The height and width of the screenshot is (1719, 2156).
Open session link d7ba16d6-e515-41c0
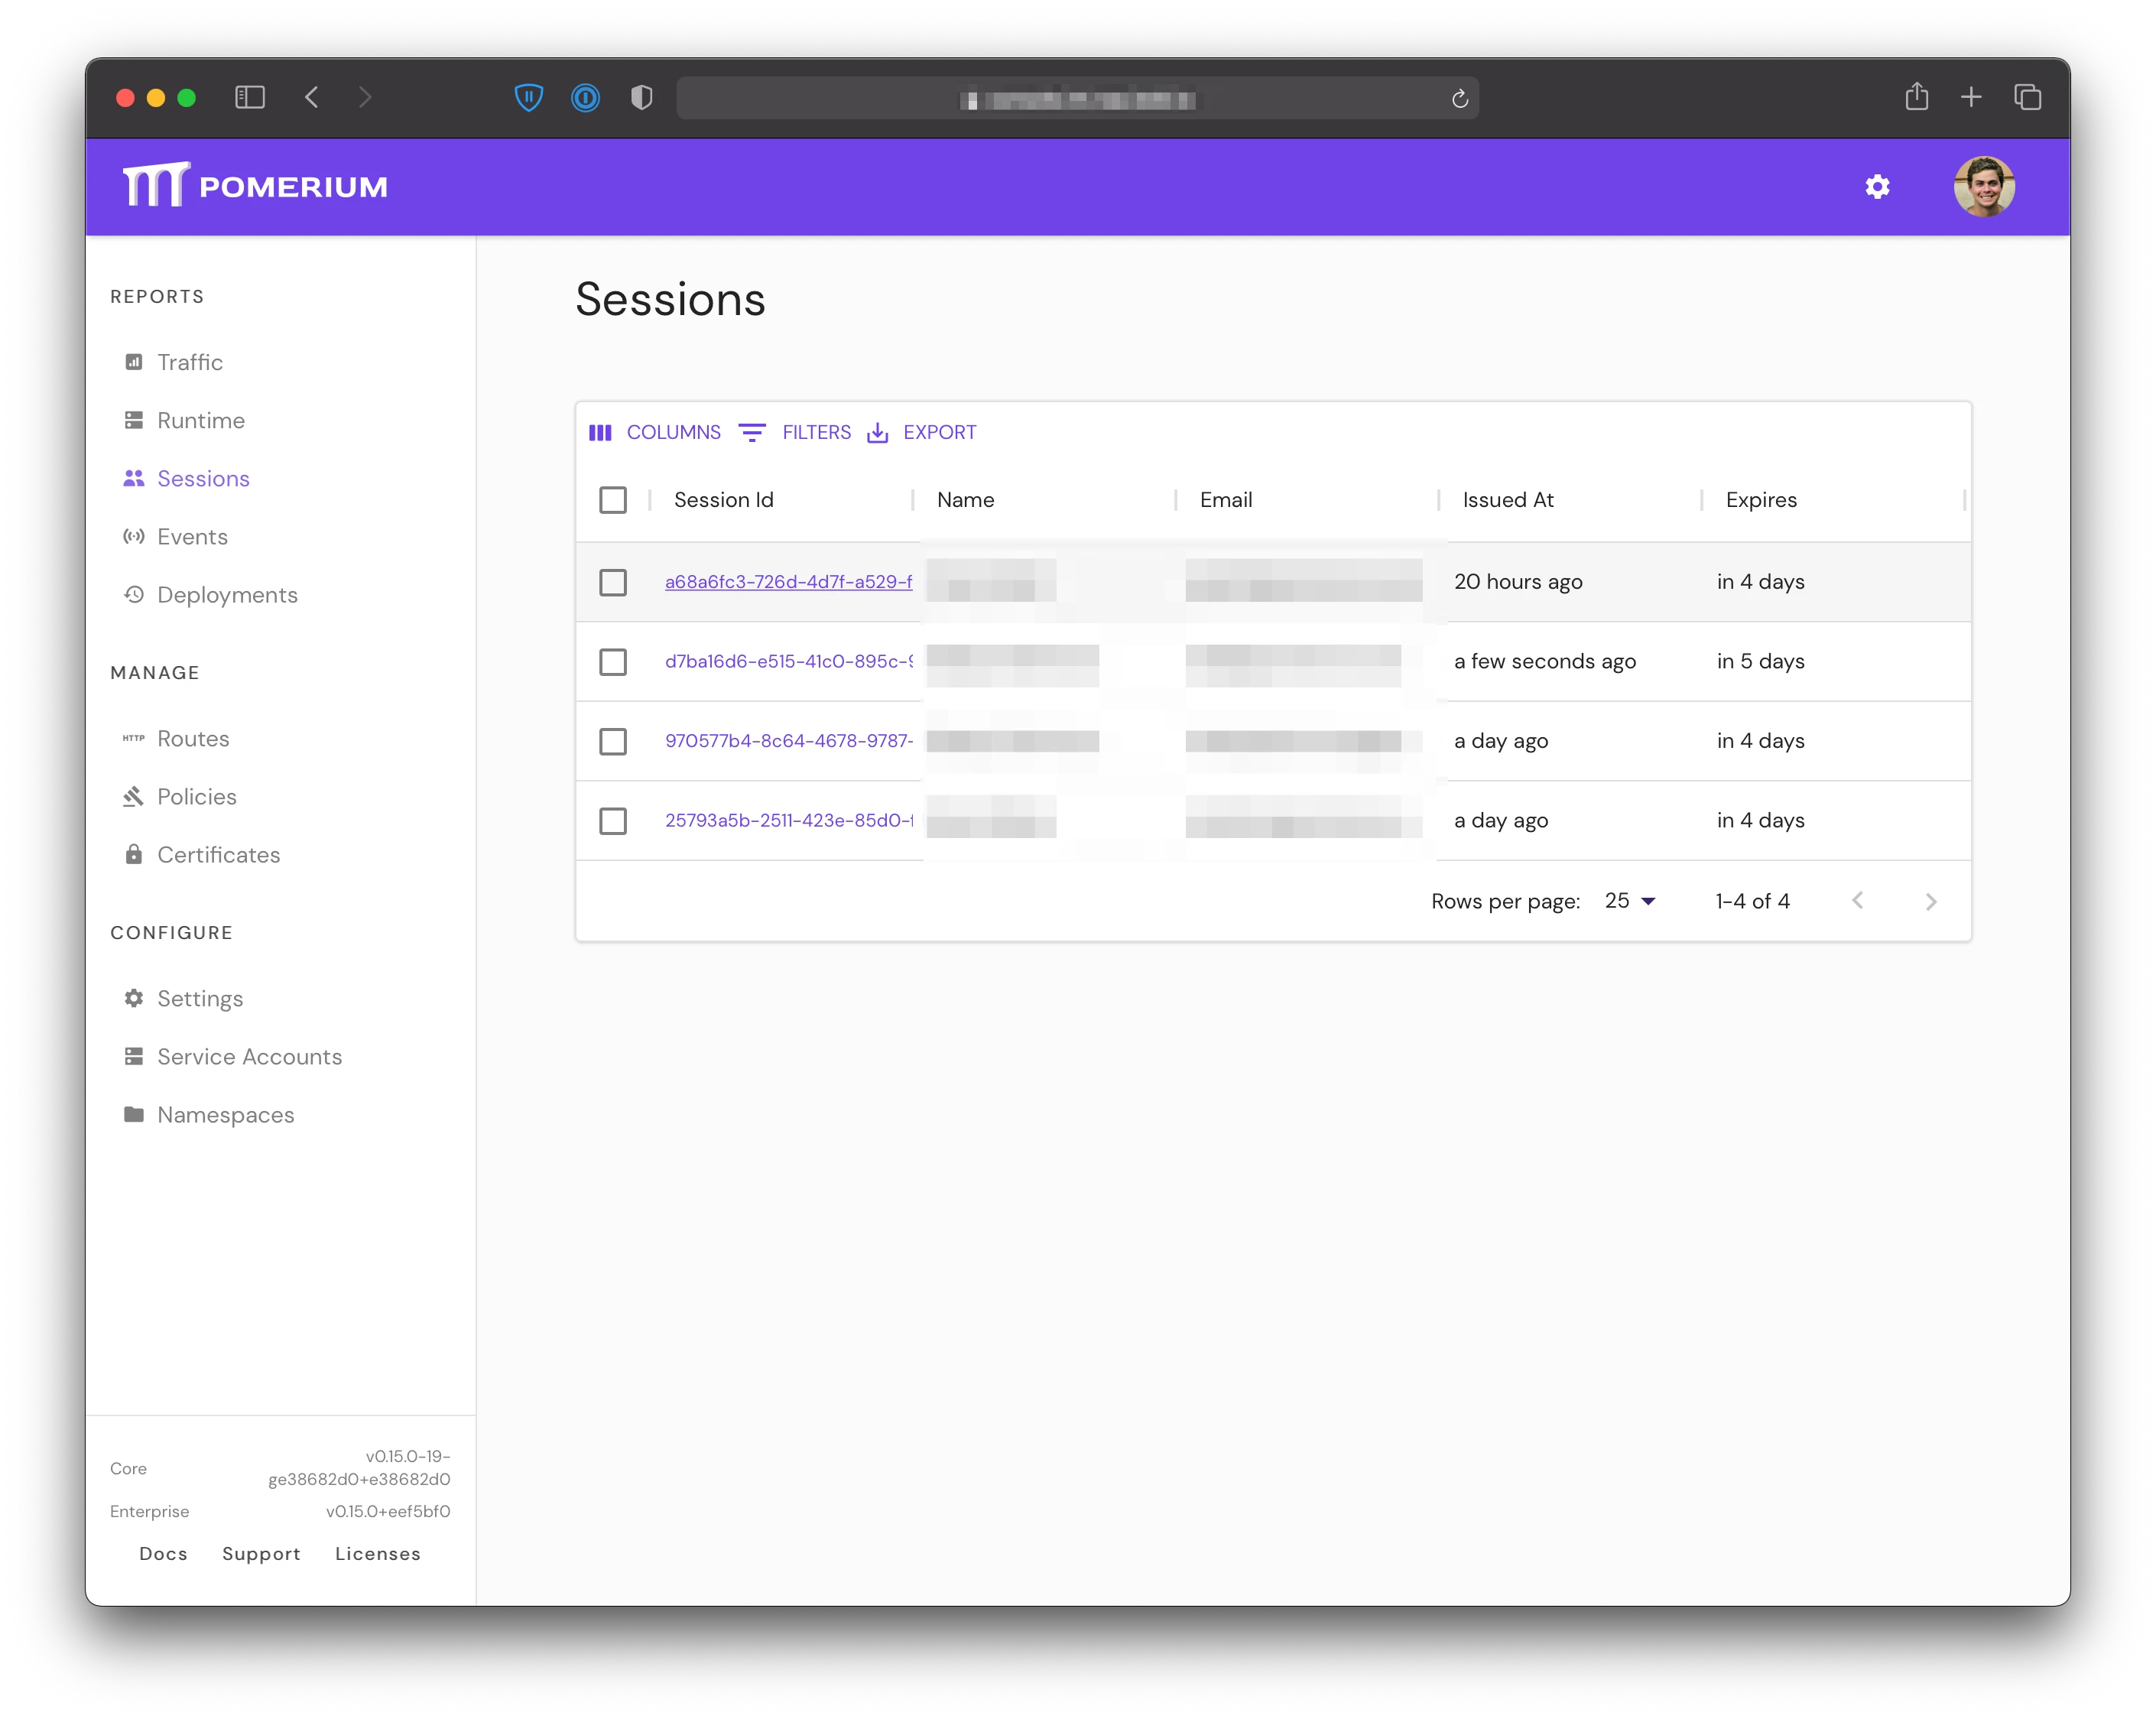[x=788, y=661]
